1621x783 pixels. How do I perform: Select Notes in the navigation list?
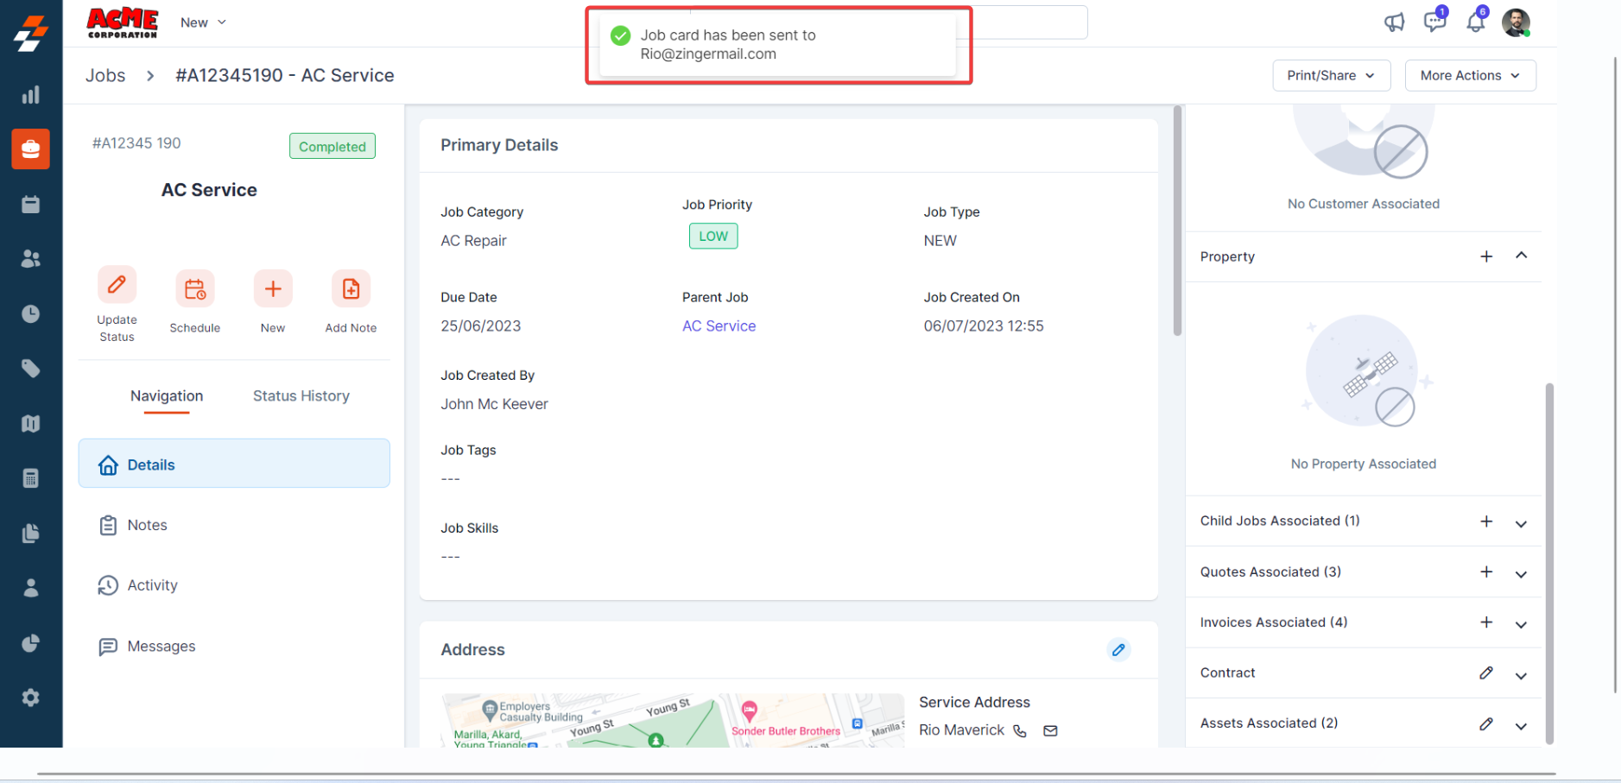[147, 526]
